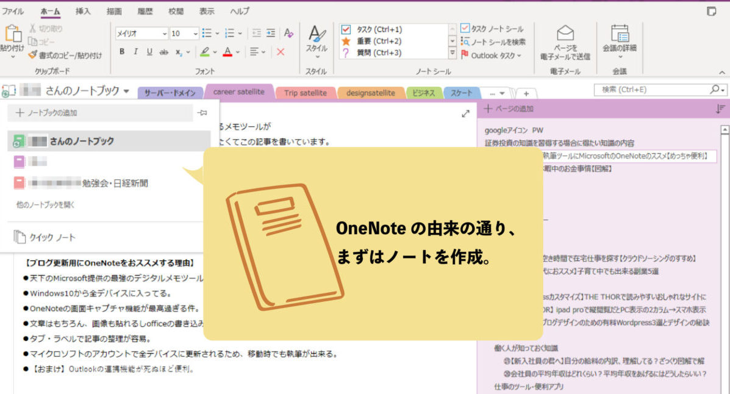Screen dimensions: 730x394
Task: Open the highlight color dropdown arrow
Action: (215, 52)
